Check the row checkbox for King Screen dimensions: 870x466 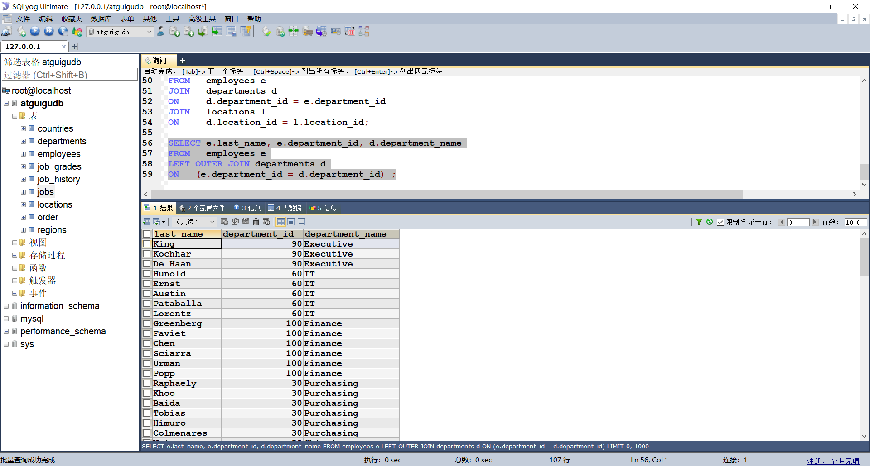tap(147, 244)
